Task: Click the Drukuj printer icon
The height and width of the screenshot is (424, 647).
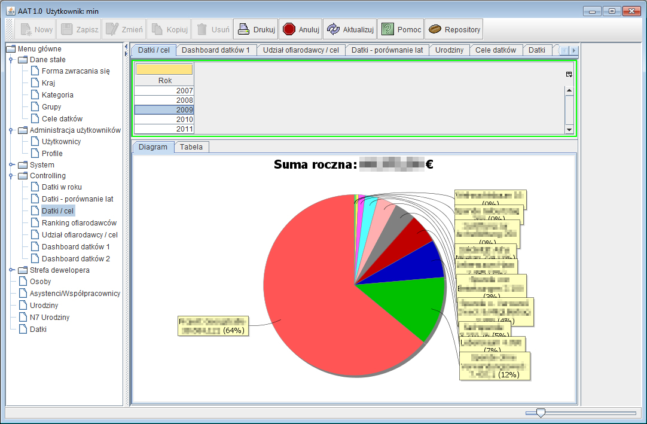Action: click(x=244, y=29)
